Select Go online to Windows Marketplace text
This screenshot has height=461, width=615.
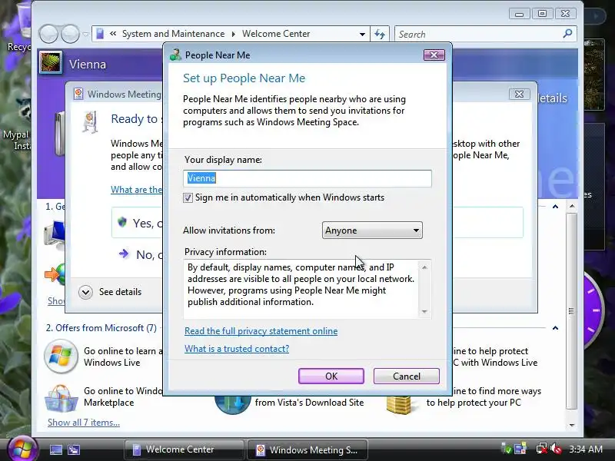click(122, 396)
